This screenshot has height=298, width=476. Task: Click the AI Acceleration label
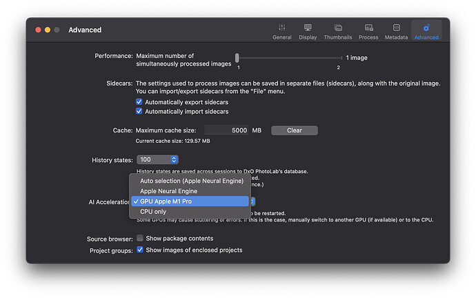(109, 202)
